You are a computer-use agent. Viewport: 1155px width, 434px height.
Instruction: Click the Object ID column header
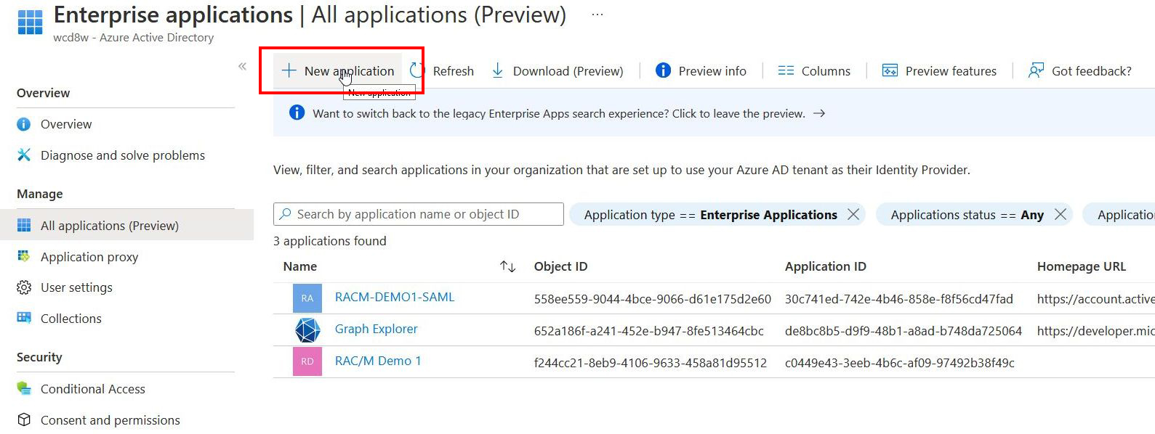pos(560,266)
